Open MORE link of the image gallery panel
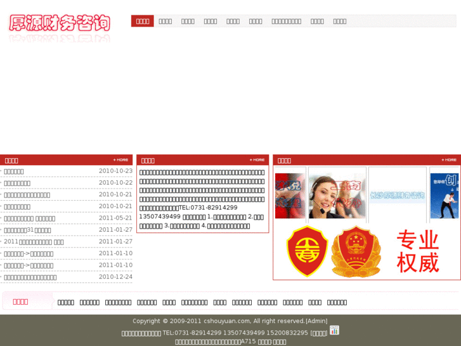 (449, 160)
